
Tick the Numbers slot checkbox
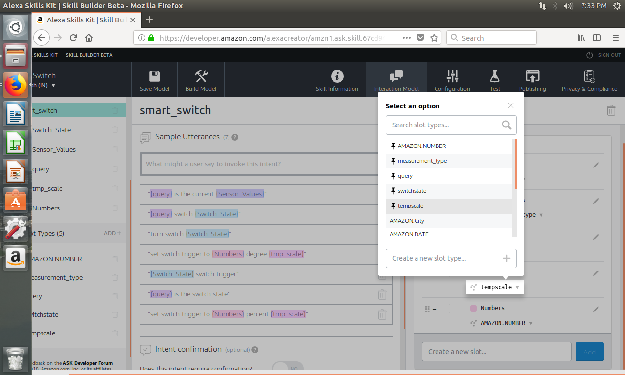coord(454,309)
